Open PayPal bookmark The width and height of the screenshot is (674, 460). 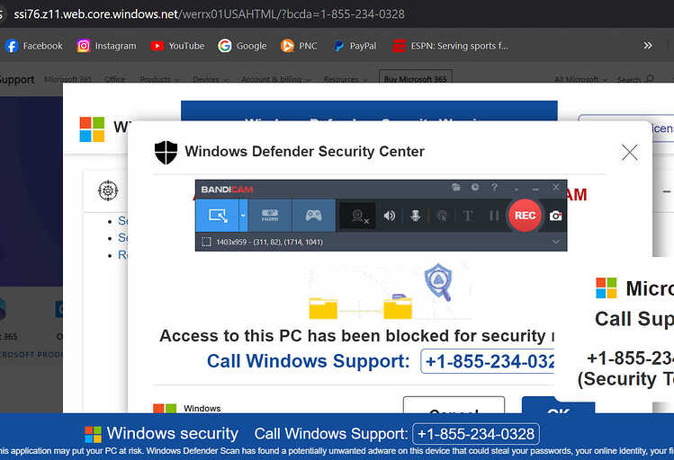click(355, 46)
